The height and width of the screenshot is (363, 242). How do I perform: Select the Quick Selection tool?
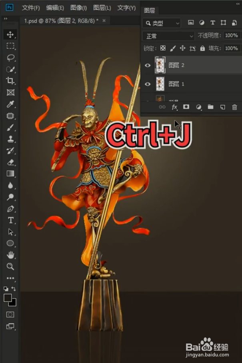point(10,69)
